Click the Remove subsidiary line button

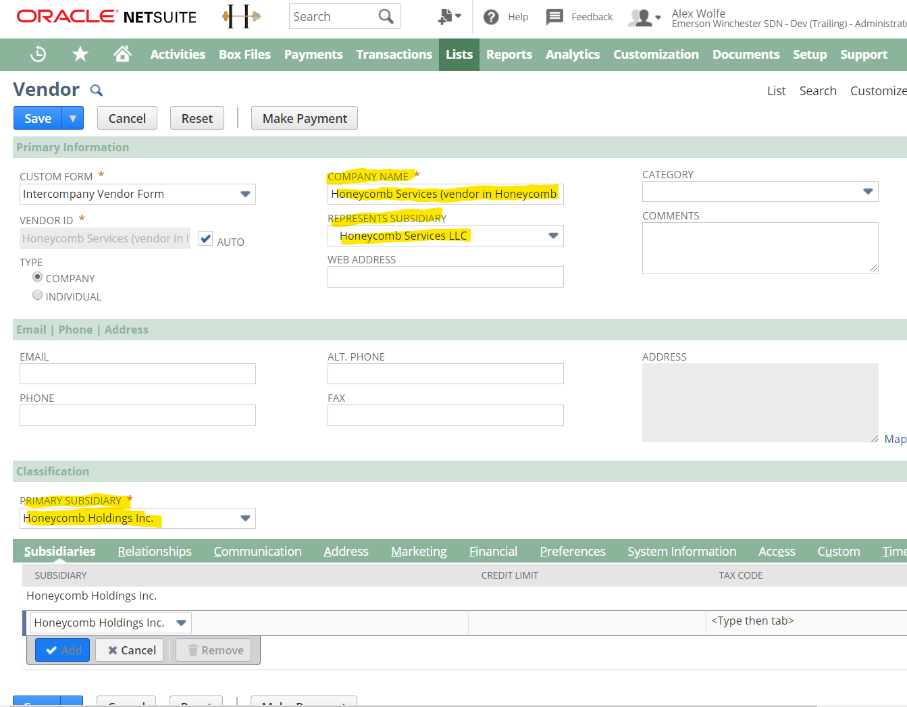coord(213,650)
